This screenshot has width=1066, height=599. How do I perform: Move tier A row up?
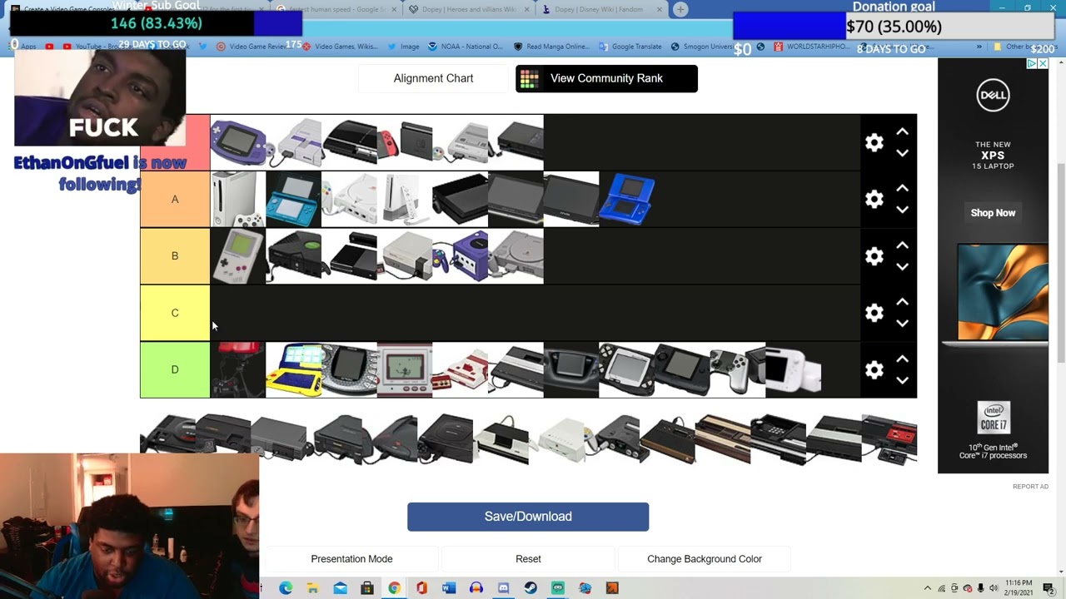point(902,189)
